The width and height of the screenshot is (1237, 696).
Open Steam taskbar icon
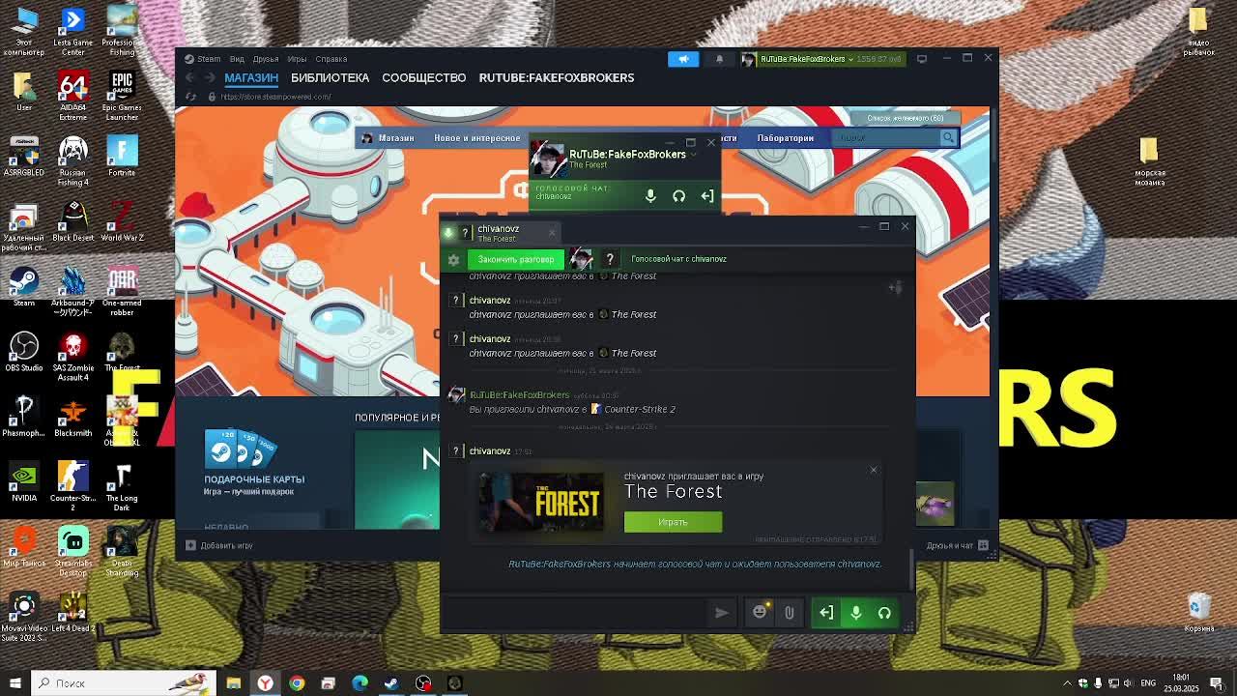(391, 683)
